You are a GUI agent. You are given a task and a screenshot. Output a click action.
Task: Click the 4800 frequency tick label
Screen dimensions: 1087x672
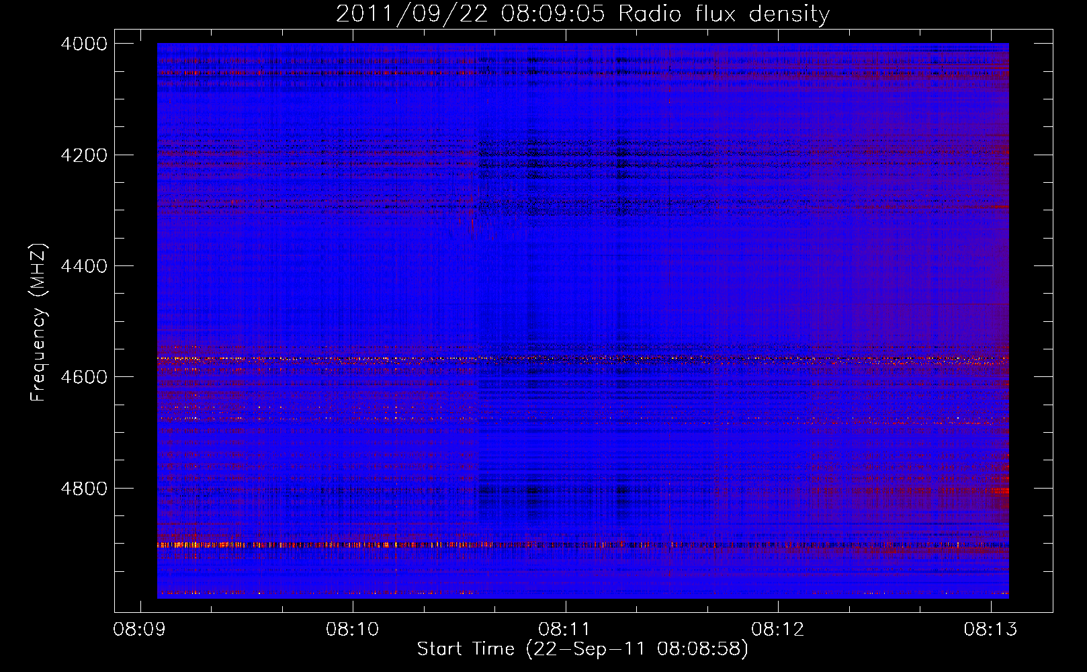[x=84, y=489]
